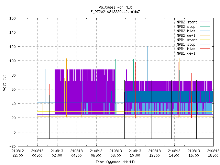220x165 pixels.
Task: Click the NPD2 stop legend label
Action: click(186, 26)
